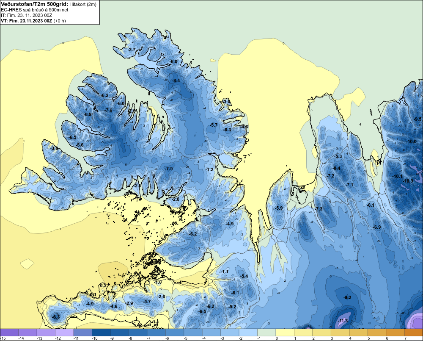Viewport: 423px width, 341px height.
Task: Click the -10.0 temperature value on map
Action: (412, 141)
